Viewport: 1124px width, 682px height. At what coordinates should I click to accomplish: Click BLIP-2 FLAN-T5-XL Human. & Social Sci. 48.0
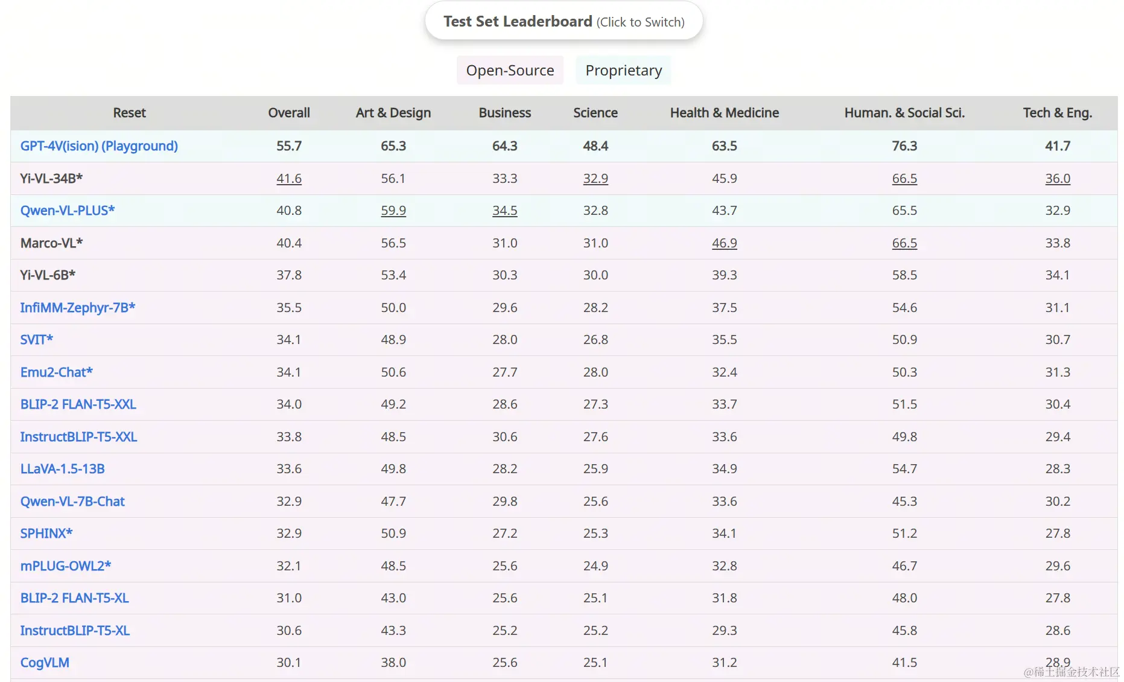[x=904, y=598]
